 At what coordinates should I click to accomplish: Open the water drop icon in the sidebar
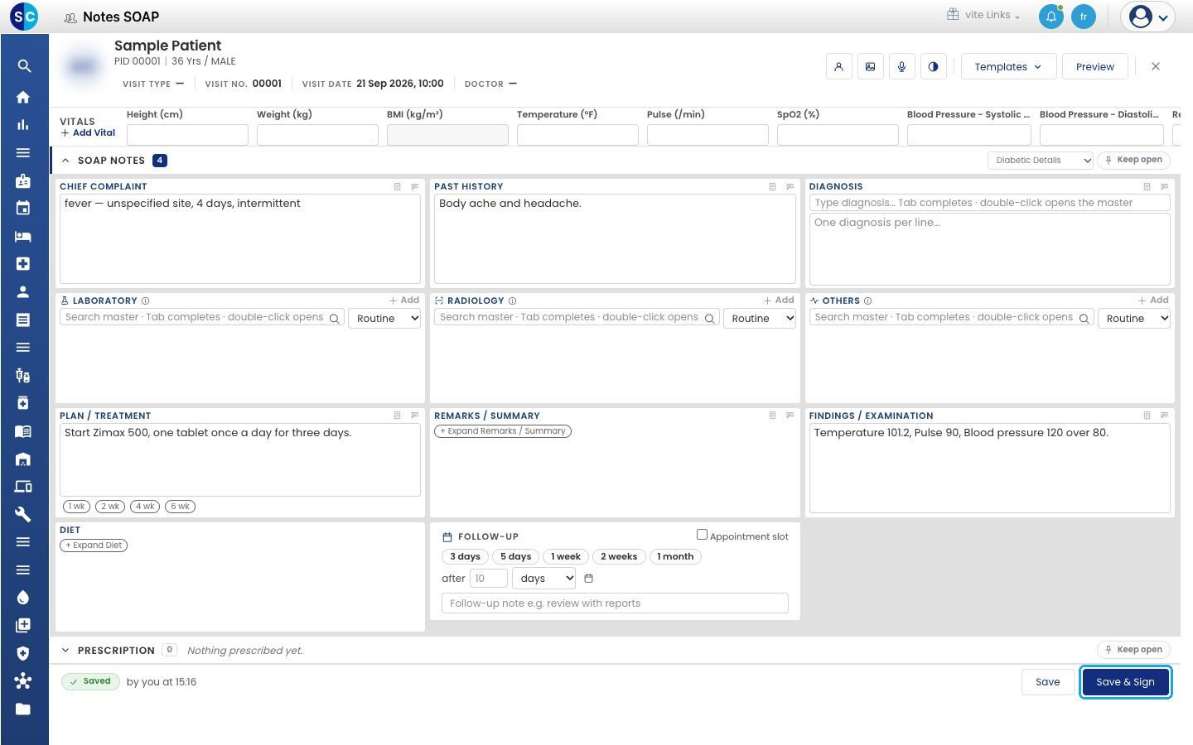[x=23, y=598]
